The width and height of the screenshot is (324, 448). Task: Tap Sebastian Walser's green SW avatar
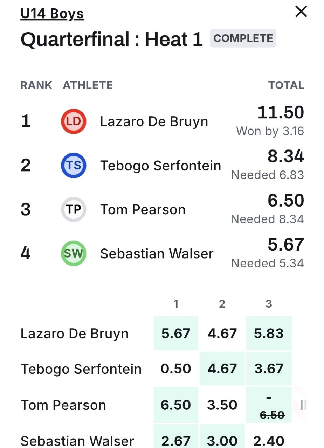(x=74, y=253)
